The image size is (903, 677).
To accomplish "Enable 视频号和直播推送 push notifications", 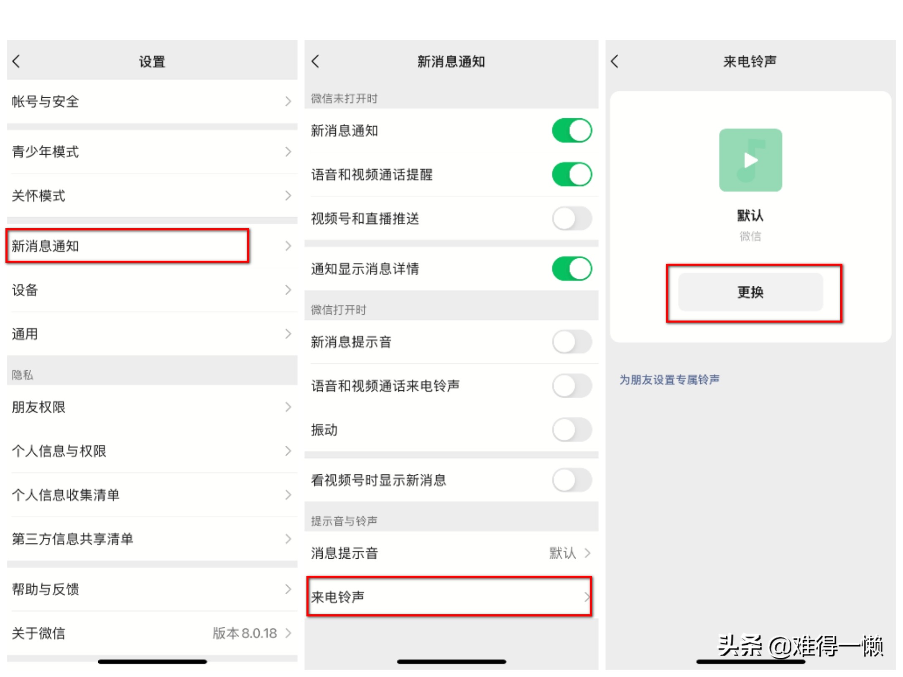I will click(x=571, y=219).
